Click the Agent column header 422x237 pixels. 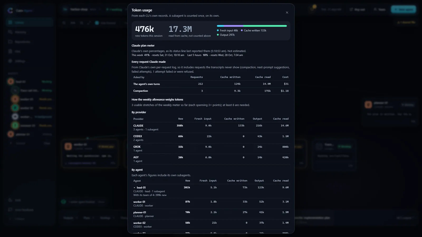tap(137, 181)
